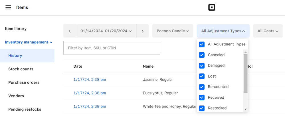Click the Filter by Item, SKU, or GTIN field

pyautogui.click(x=112, y=48)
